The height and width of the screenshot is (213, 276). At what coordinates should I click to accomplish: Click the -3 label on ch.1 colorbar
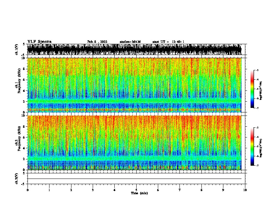click(x=257, y=70)
